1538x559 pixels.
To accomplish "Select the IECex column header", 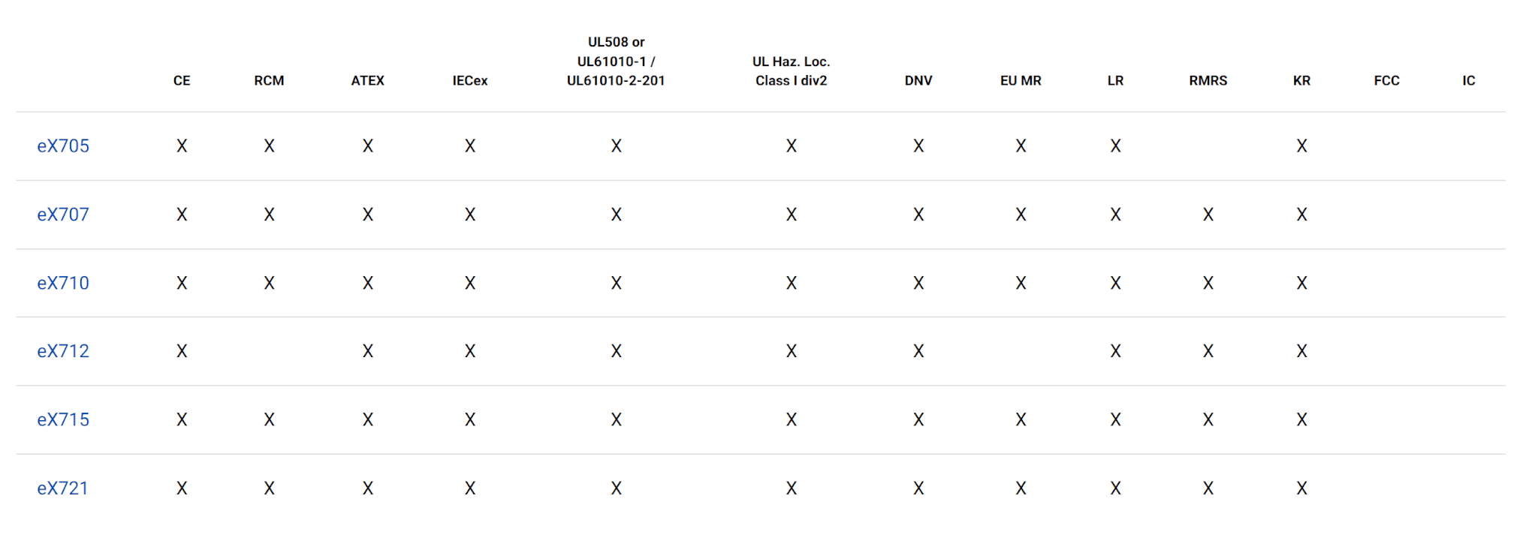I will pyautogui.click(x=470, y=81).
